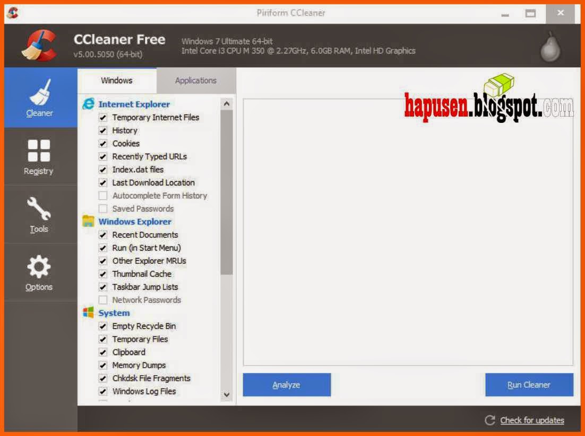Toggle Temporary Files checkbox
Screen dimensions: 585x436
103,339
